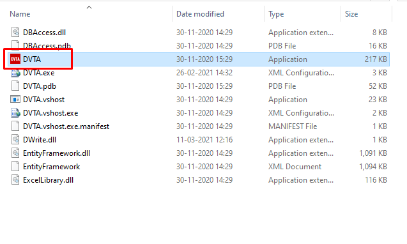The width and height of the screenshot is (407, 244).
Task: Sort files by the Size column header
Action: (351, 14)
